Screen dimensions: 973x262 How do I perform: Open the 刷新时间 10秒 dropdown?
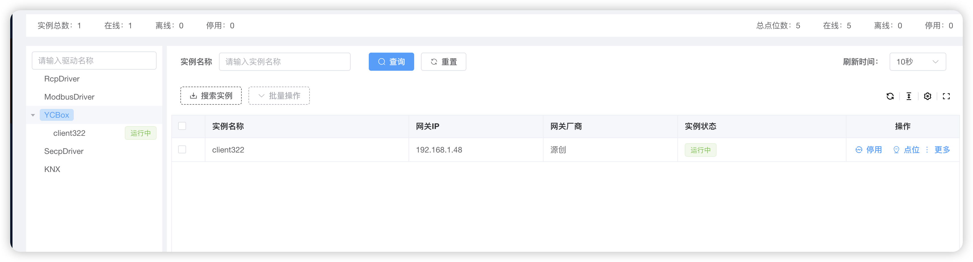pyautogui.click(x=917, y=61)
